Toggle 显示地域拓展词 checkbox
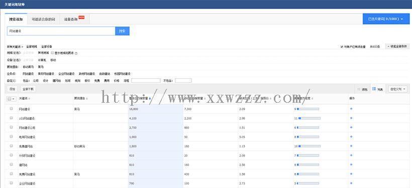 pos(53,53)
